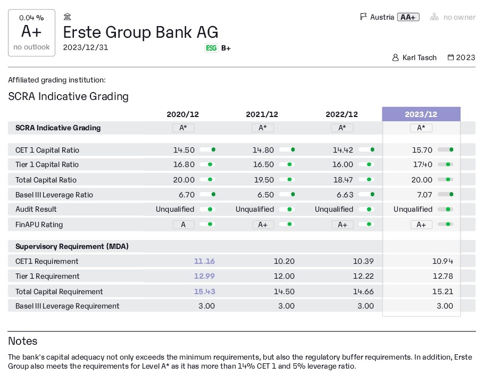Screen dimensions: 484x383
Task: Click the Affiliated grading institution label
Action: coord(57,80)
